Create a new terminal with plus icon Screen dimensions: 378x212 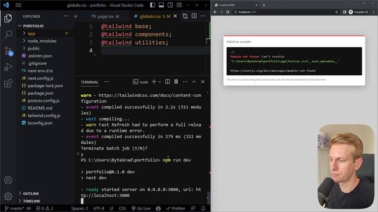154,82
